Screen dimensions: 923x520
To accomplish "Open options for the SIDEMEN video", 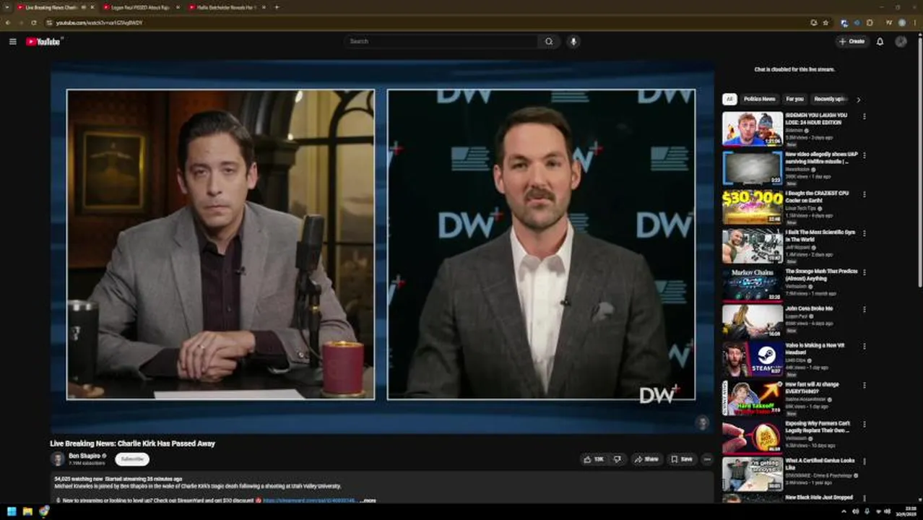I will pyautogui.click(x=864, y=116).
